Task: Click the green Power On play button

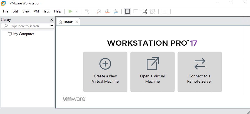Action: click(71, 11)
